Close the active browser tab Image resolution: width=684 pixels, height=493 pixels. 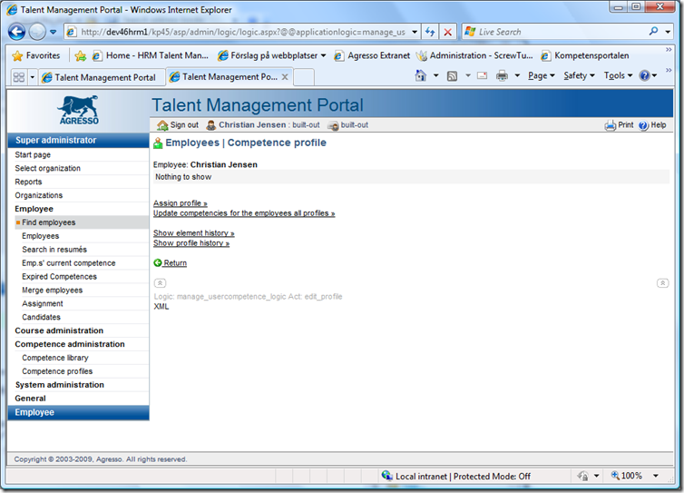pyautogui.click(x=285, y=77)
